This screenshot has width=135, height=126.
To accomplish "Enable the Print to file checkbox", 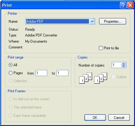I will click(101, 48).
